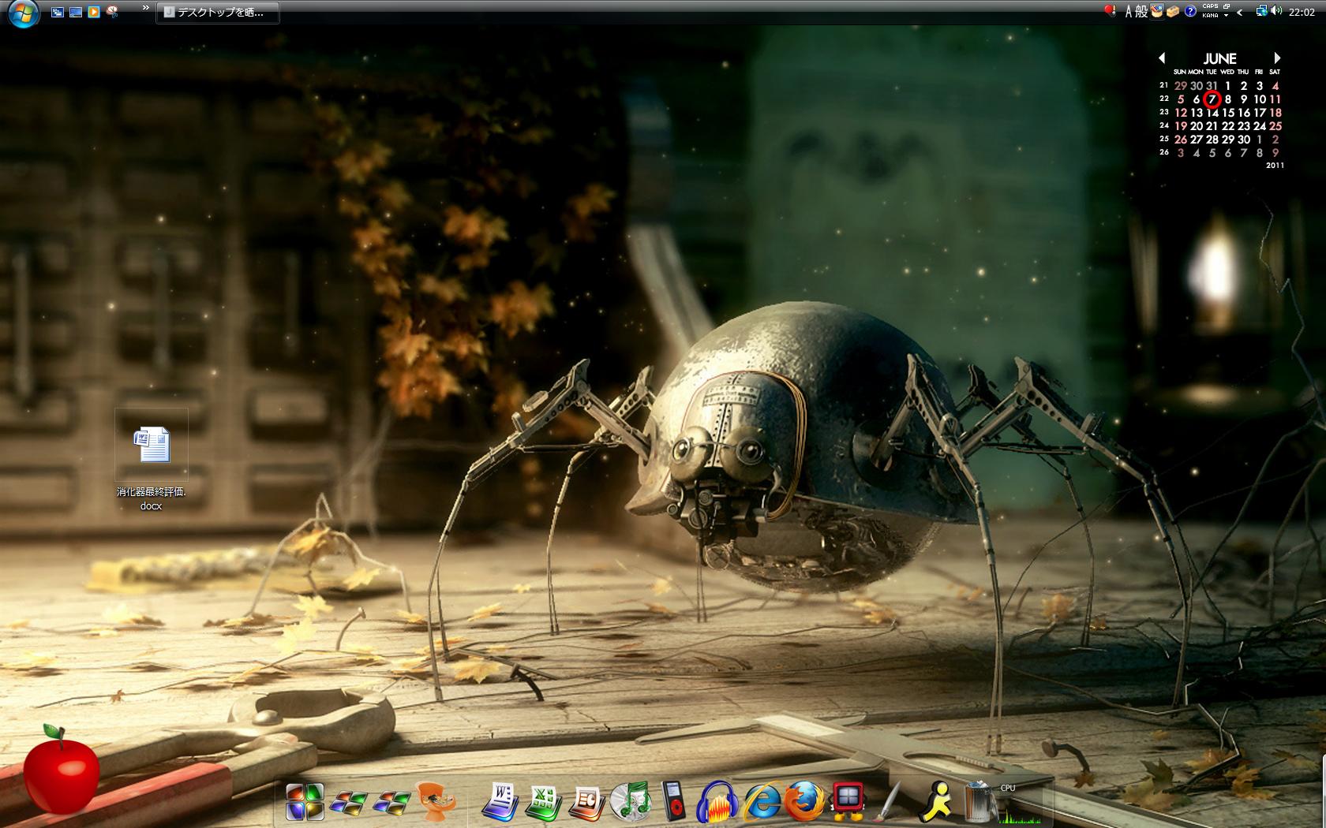The width and height of the screenshot is (1326, 828).
Task: Open the network tray icon
Action: tap(1261, 11)
